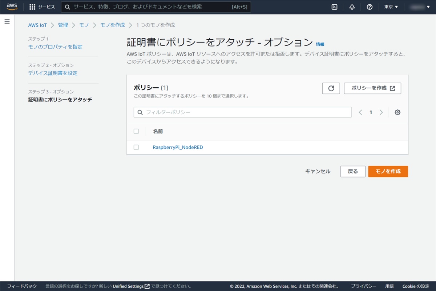The width and height of the screenshot is (436, 291).
Task: Click the キャンセル button
Action: (318, 171)
